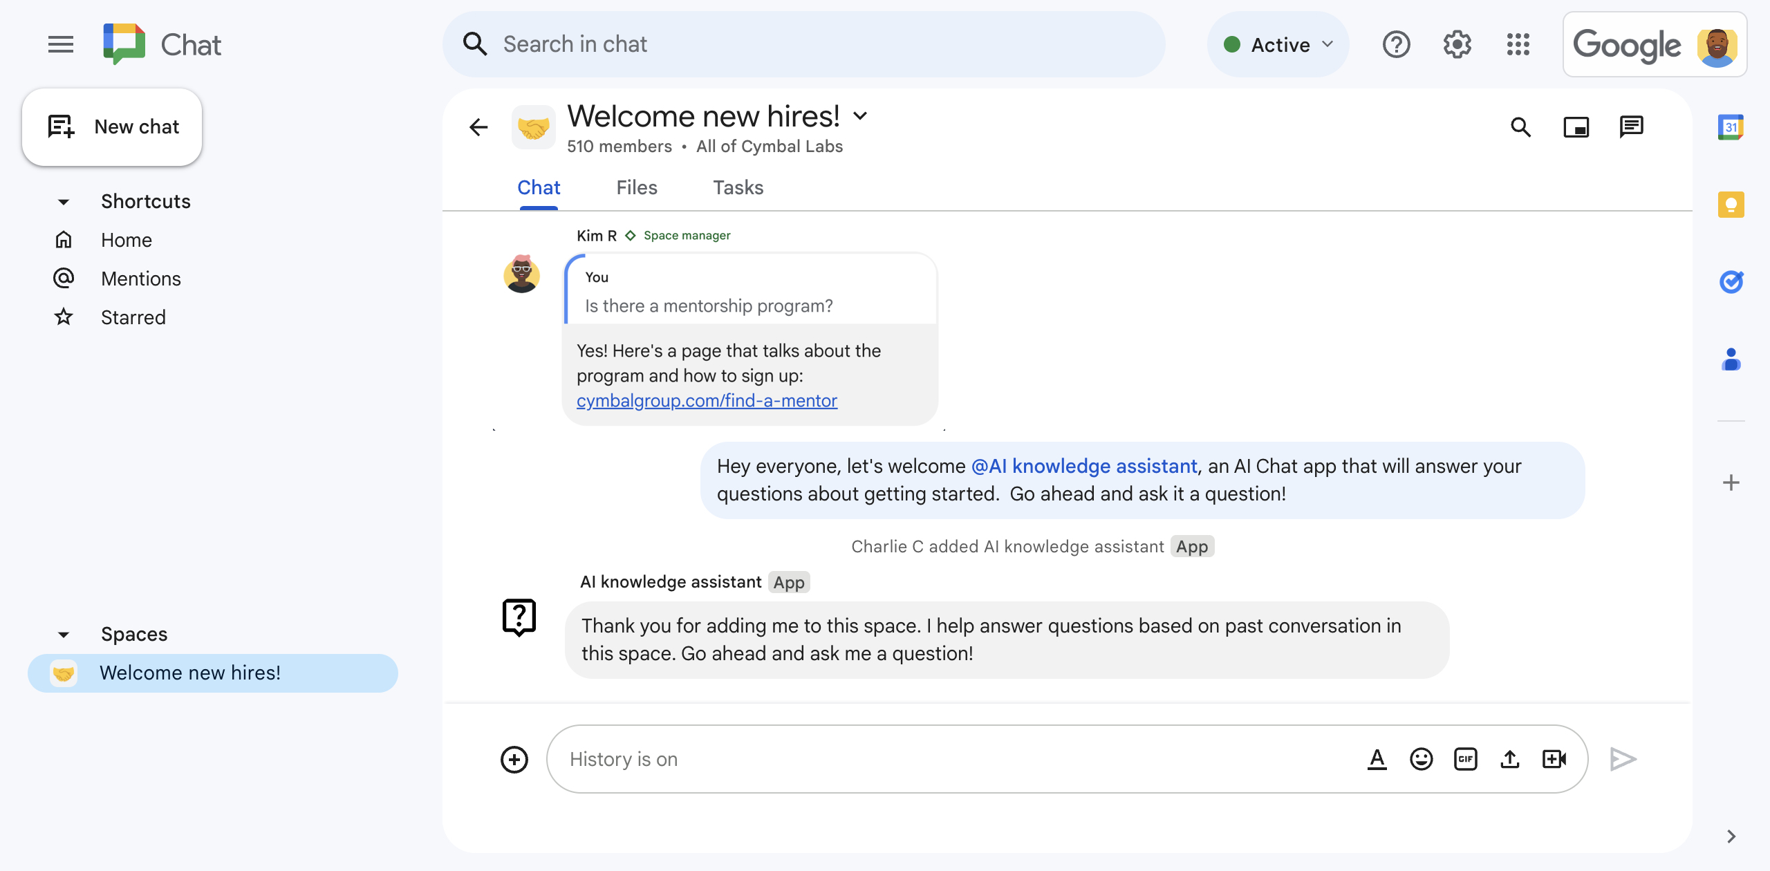Switch to the Files tab
Image resolution: width=1770 pixels, height=871 pixels.
click(637, 187)
